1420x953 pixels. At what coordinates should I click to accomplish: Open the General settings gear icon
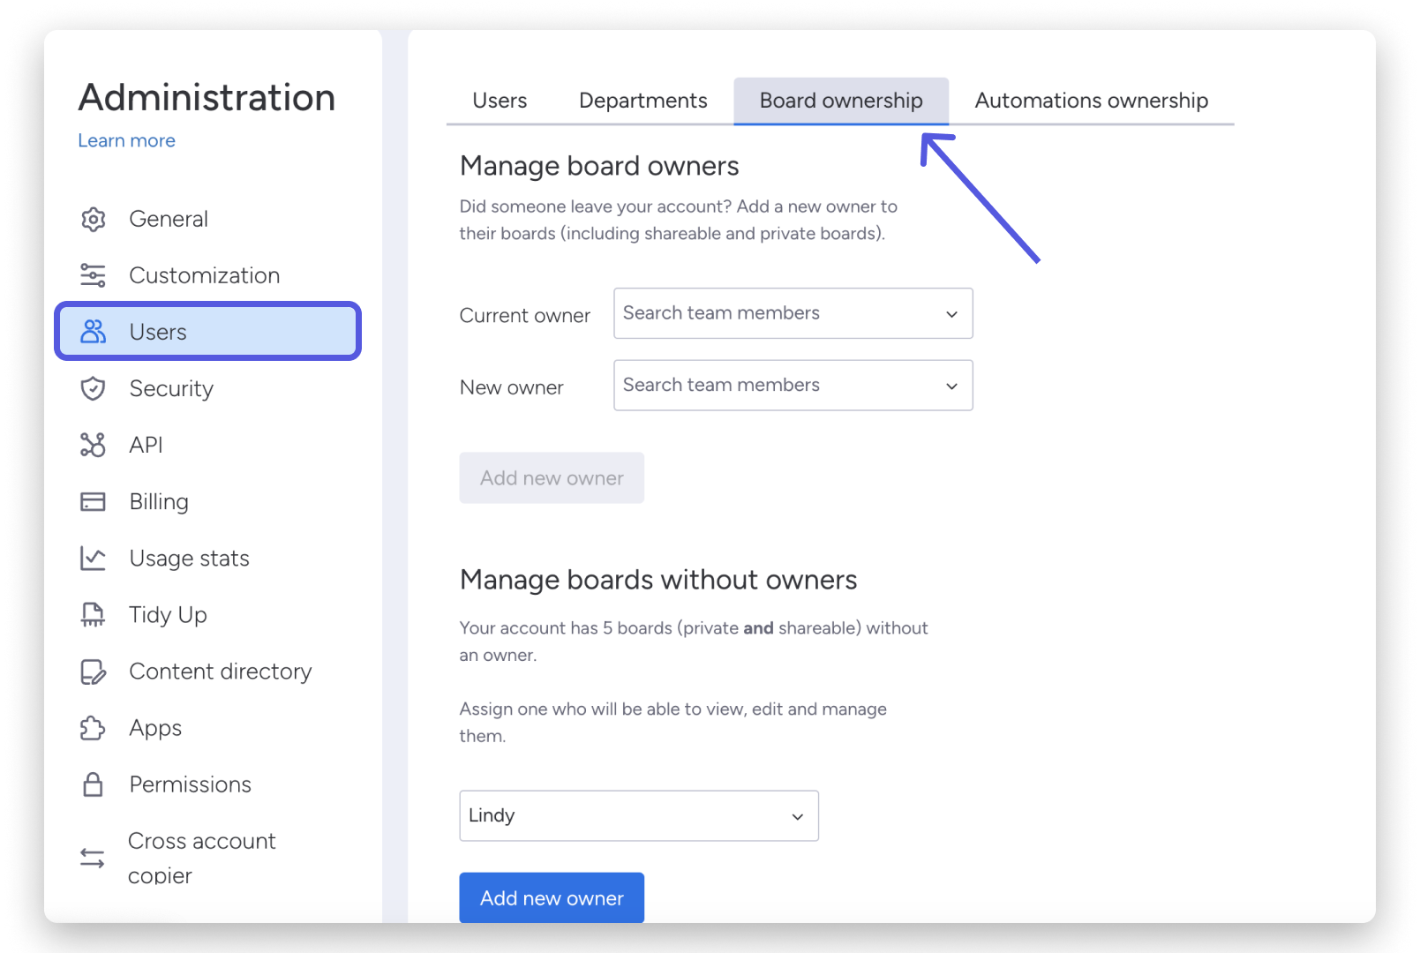[x=93, y=219]
